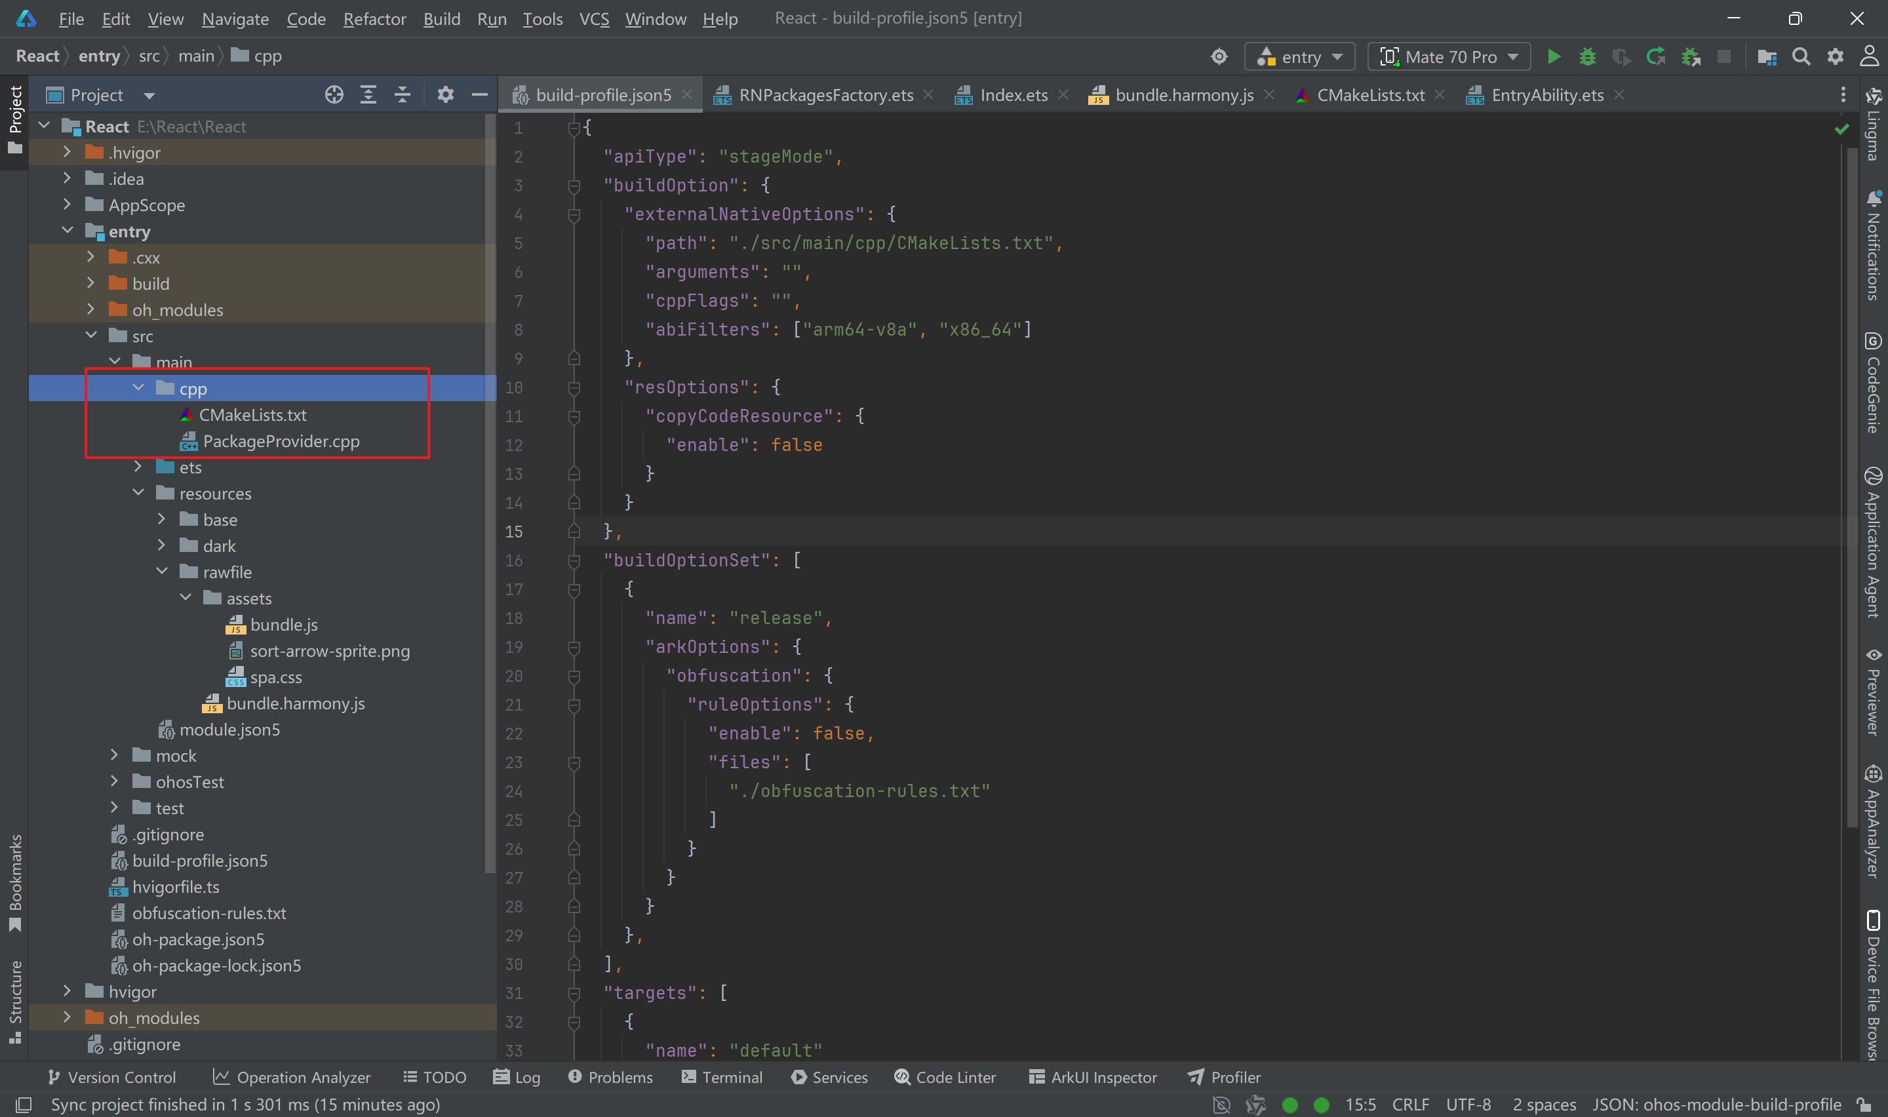Hide the Project tool window
This screenshot has height=1117, width=1888.
coord(479,95)
